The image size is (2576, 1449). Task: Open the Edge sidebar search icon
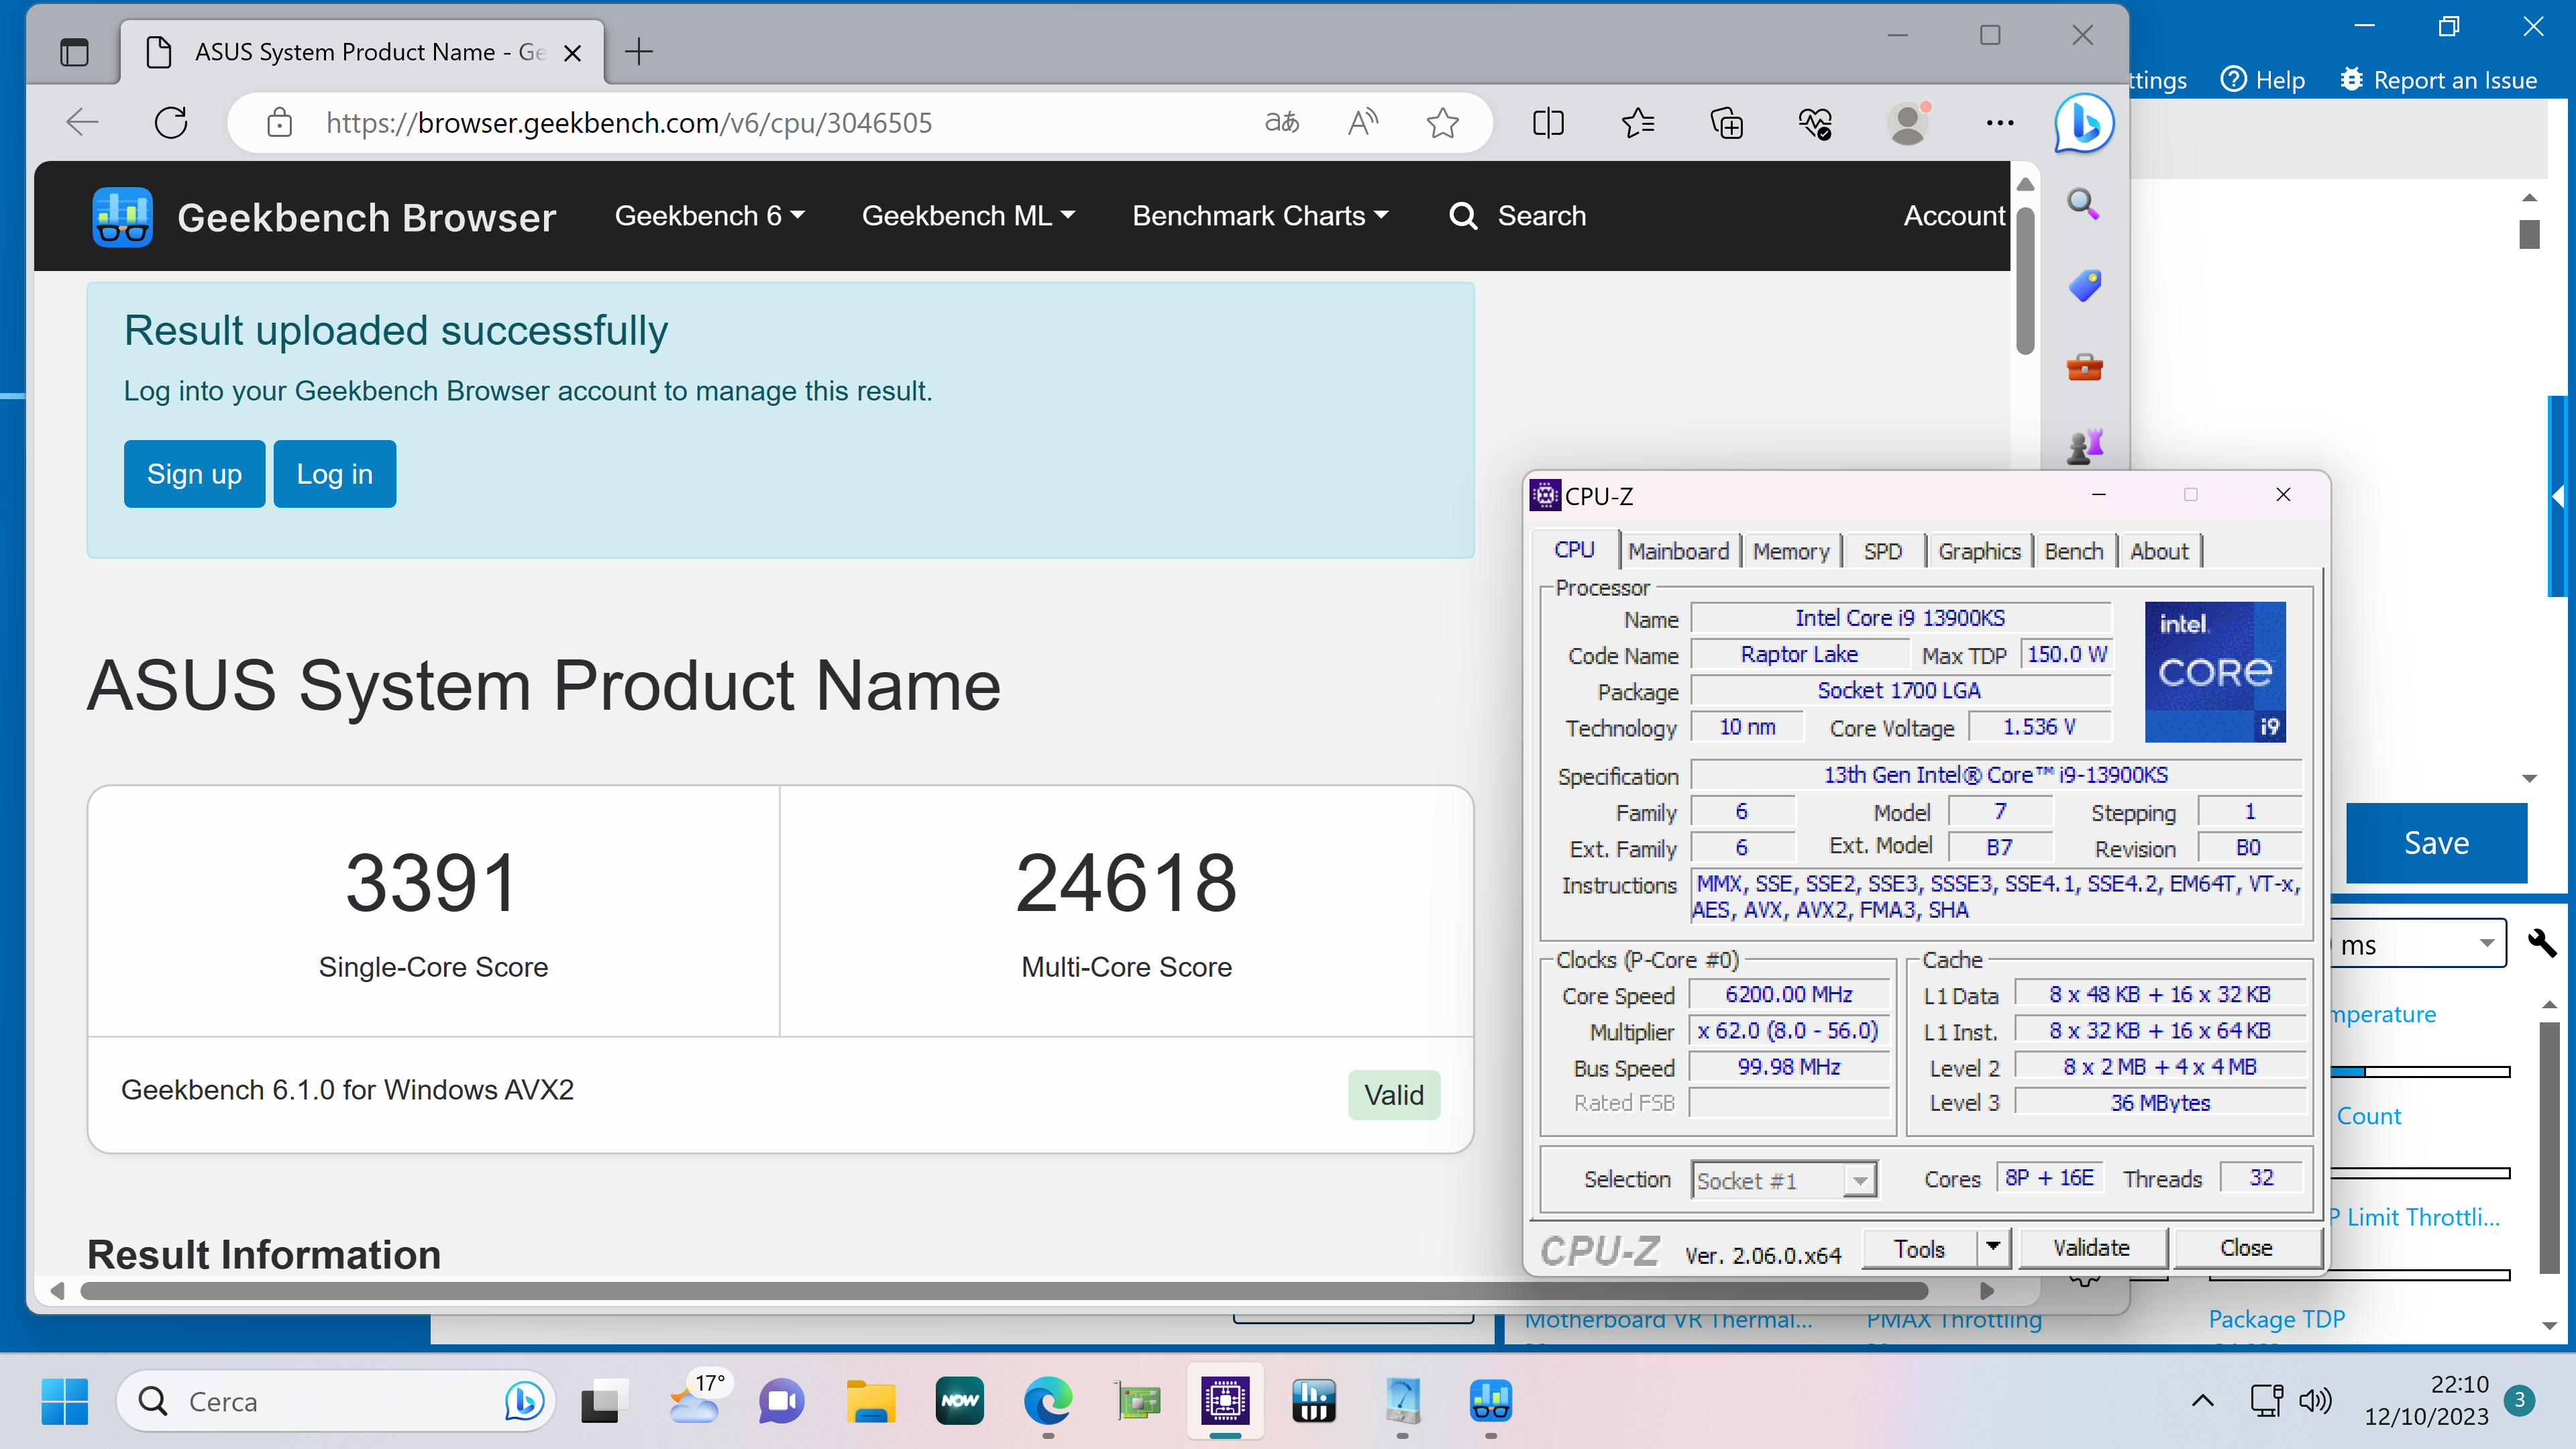(2083, 204)
